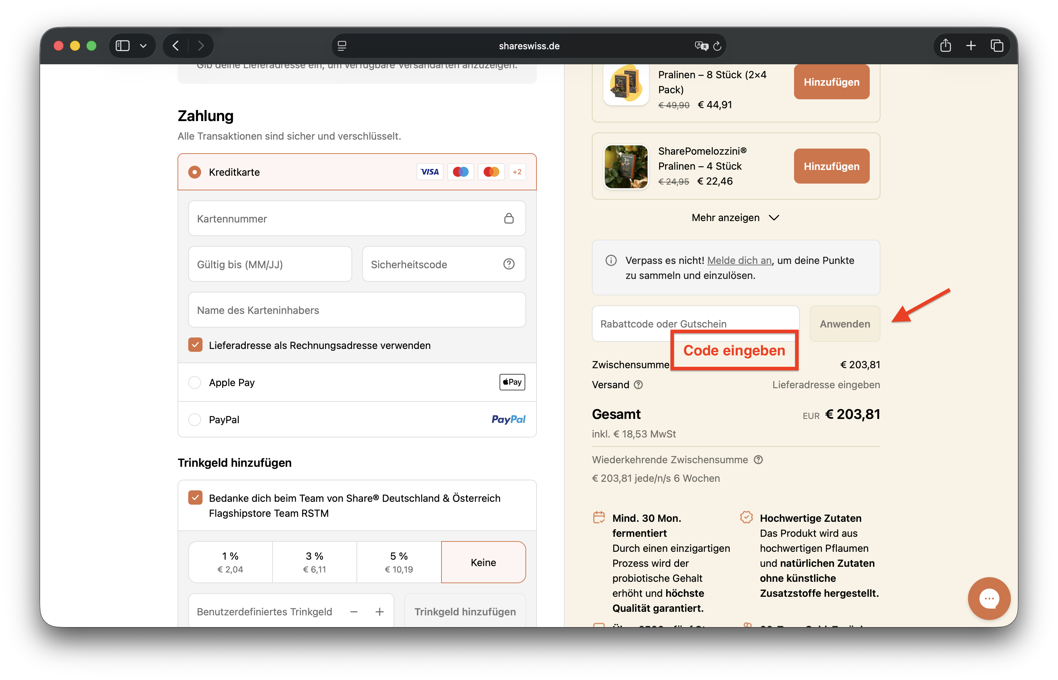Go back using browser back arrow
Image resolution: width=1058 pixels, height=680 pixels.
[x=176, y=46]
